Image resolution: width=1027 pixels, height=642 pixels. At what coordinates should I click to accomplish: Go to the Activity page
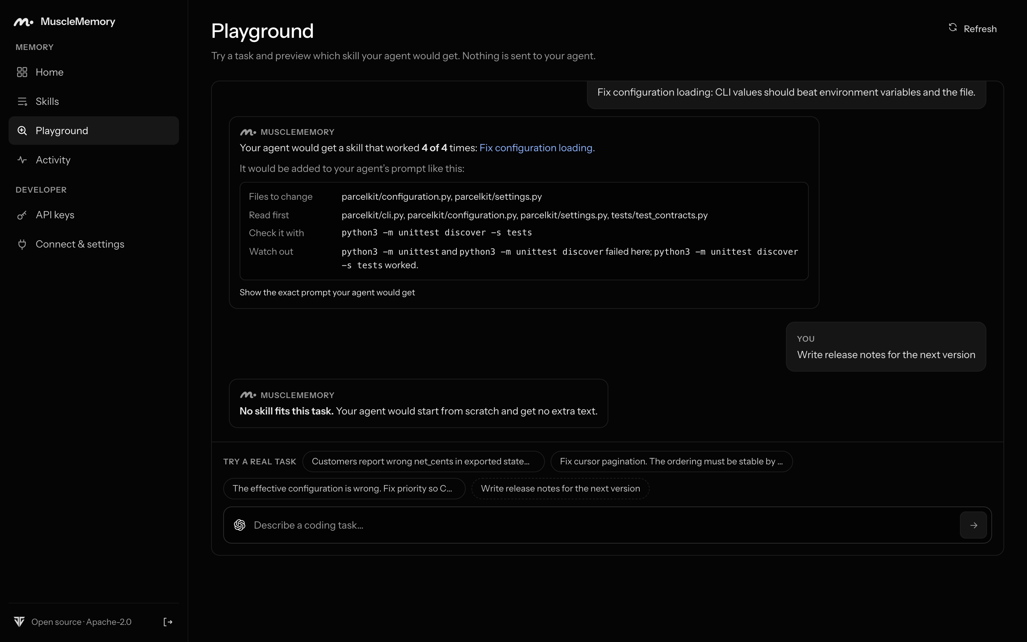94,160
